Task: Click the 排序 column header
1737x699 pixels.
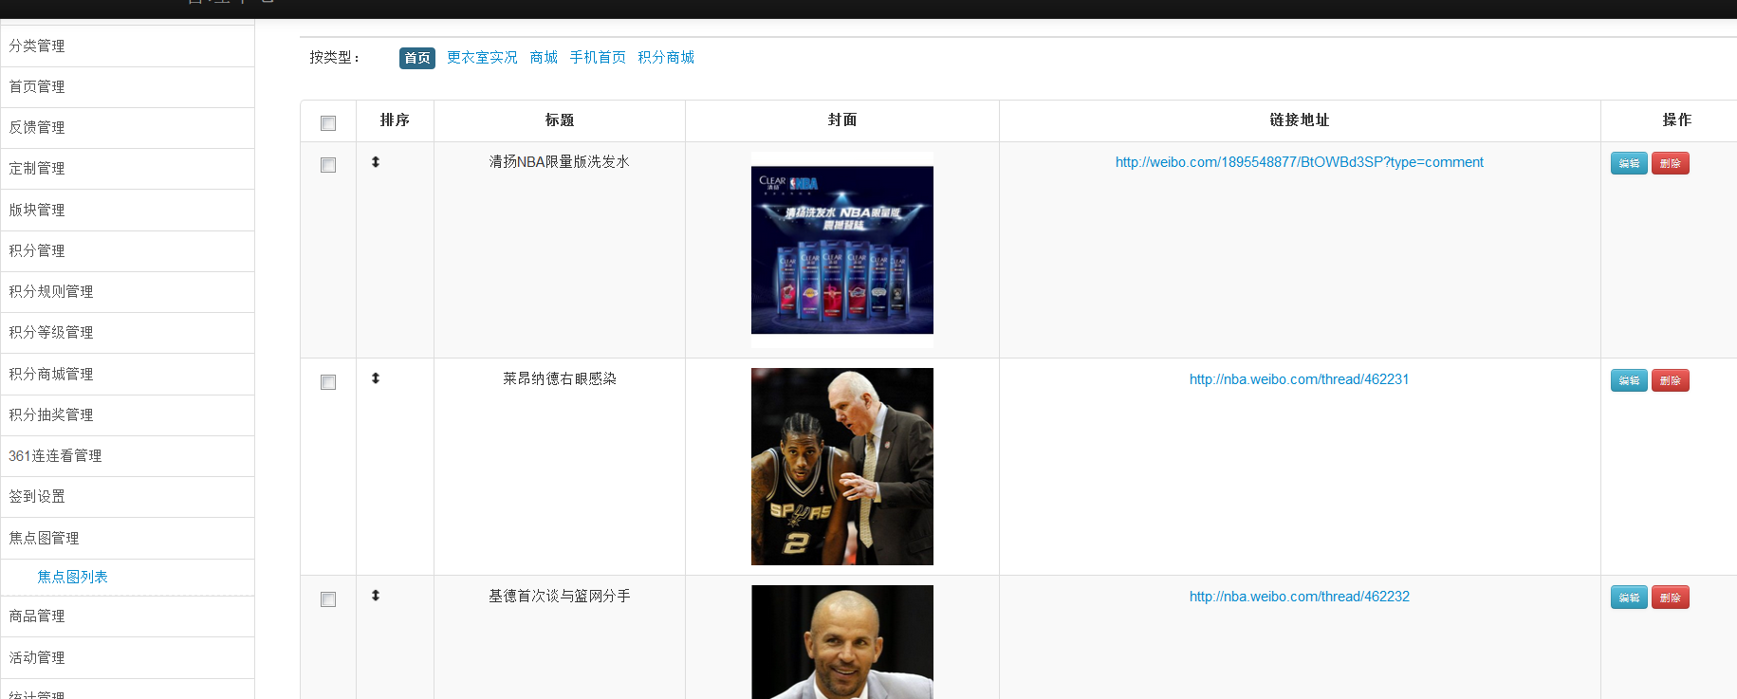Action: pyautogui.click(x=395, y=120)
